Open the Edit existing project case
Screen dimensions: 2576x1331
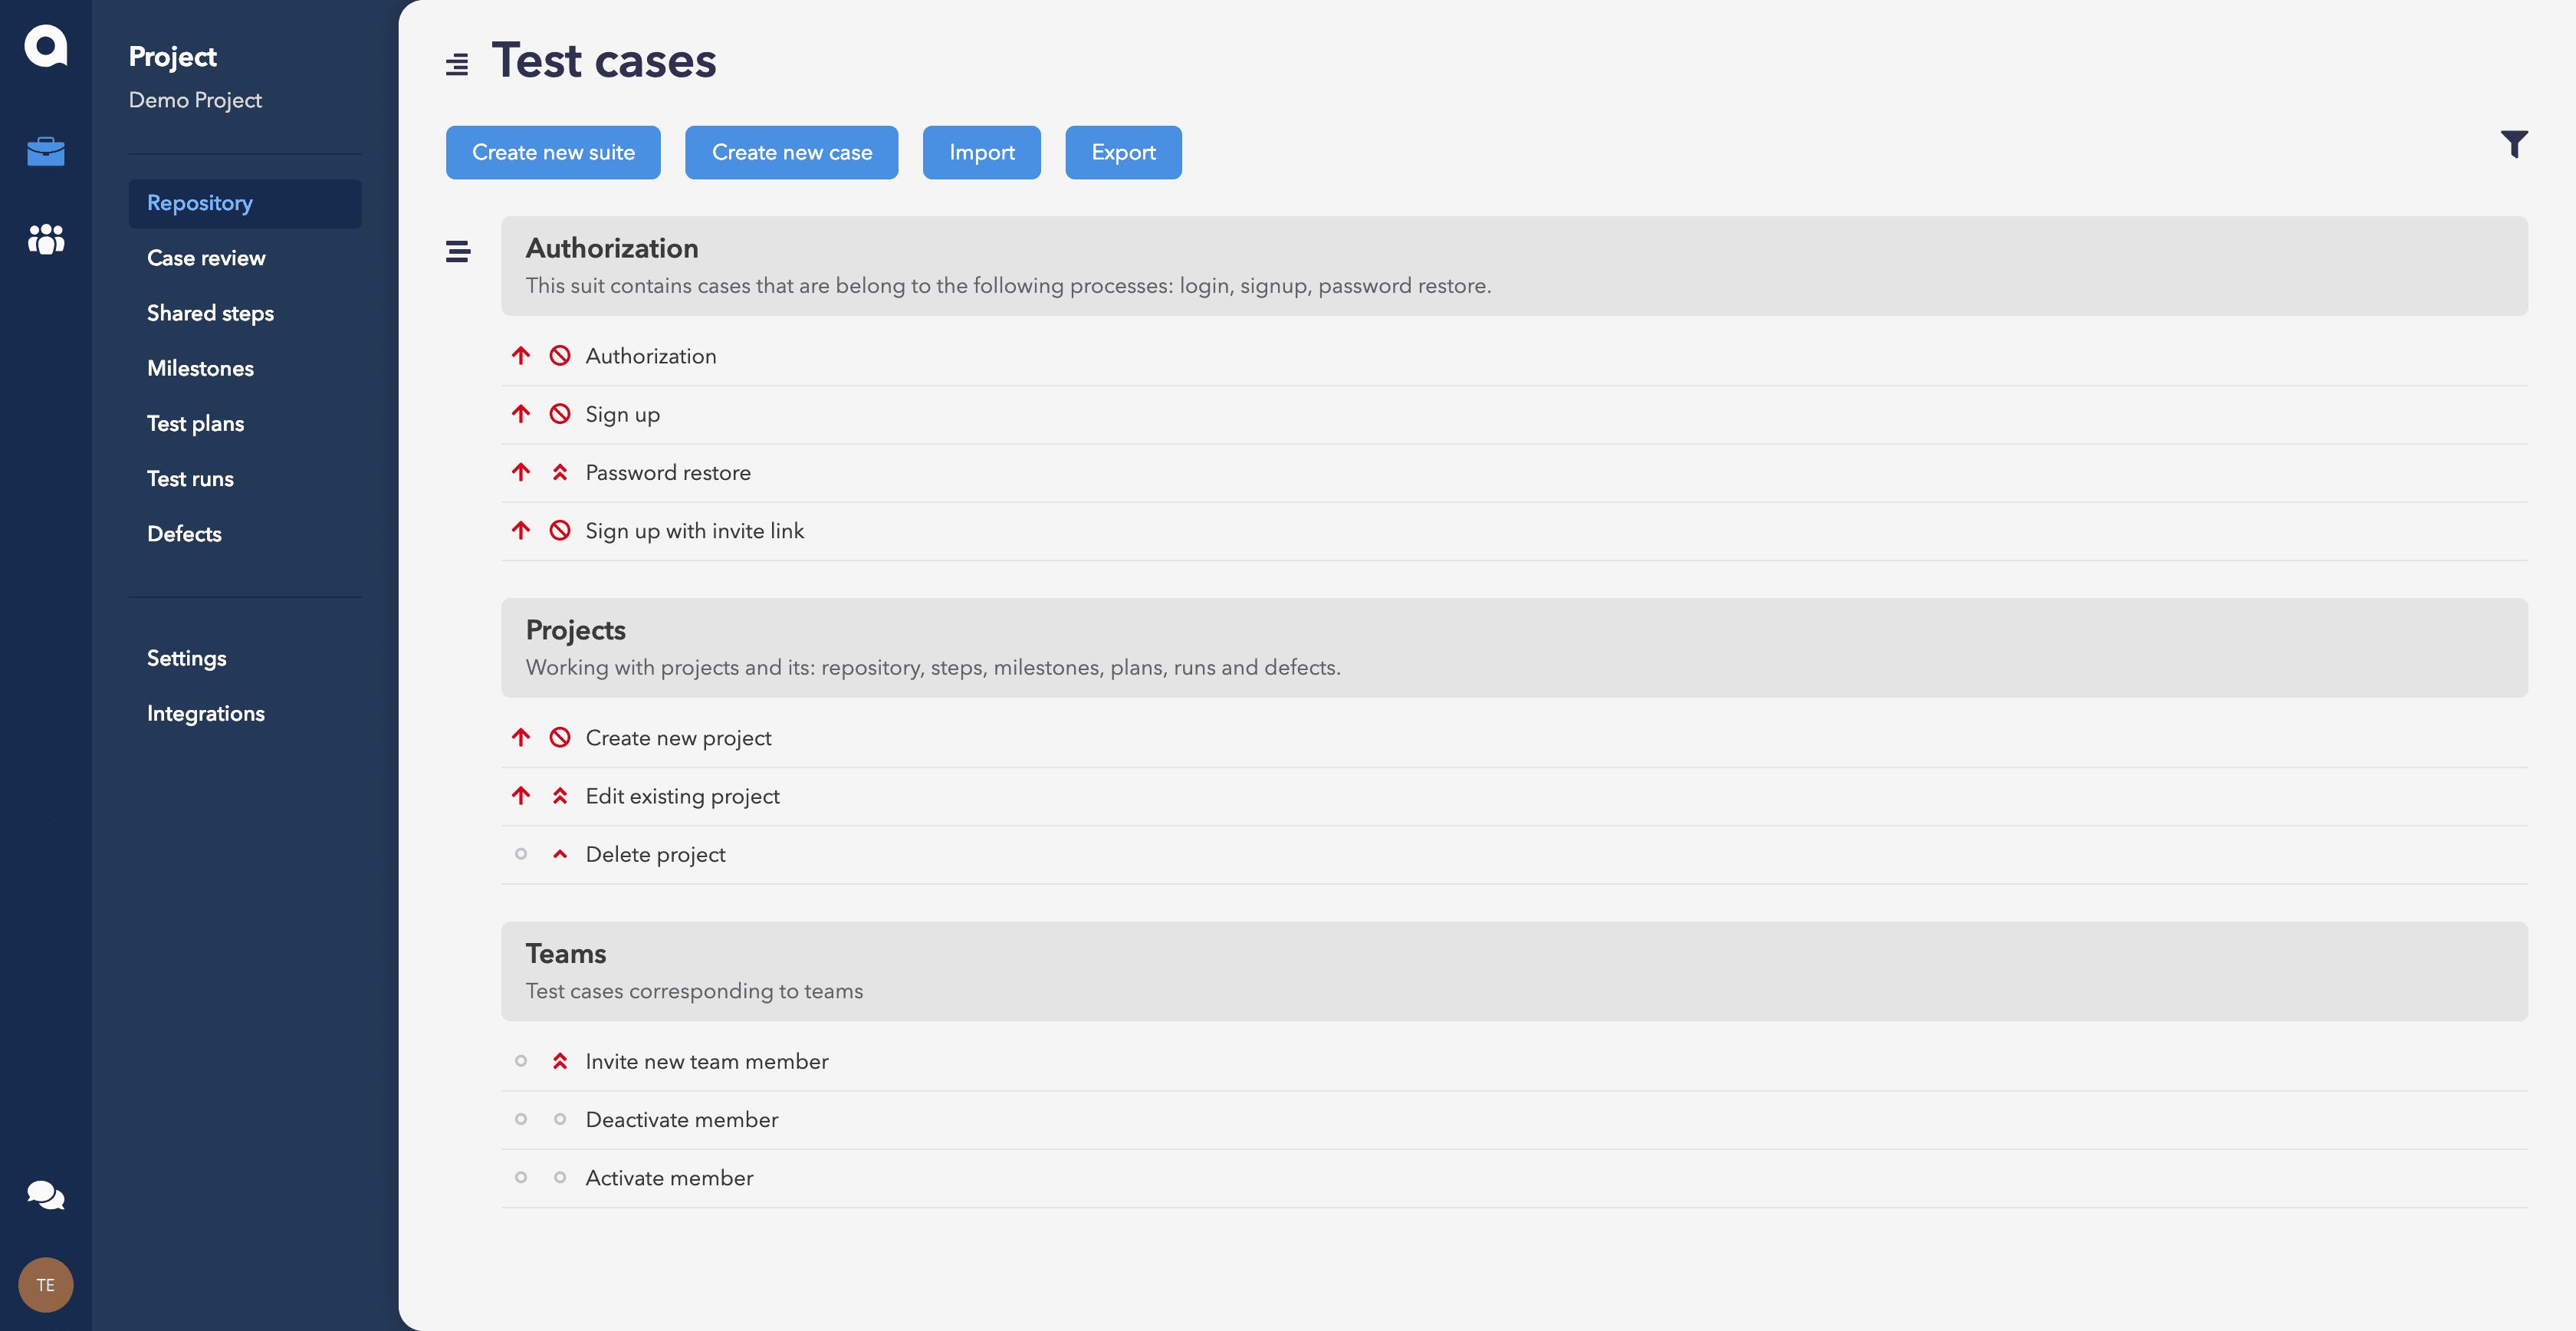pos(682,796)
